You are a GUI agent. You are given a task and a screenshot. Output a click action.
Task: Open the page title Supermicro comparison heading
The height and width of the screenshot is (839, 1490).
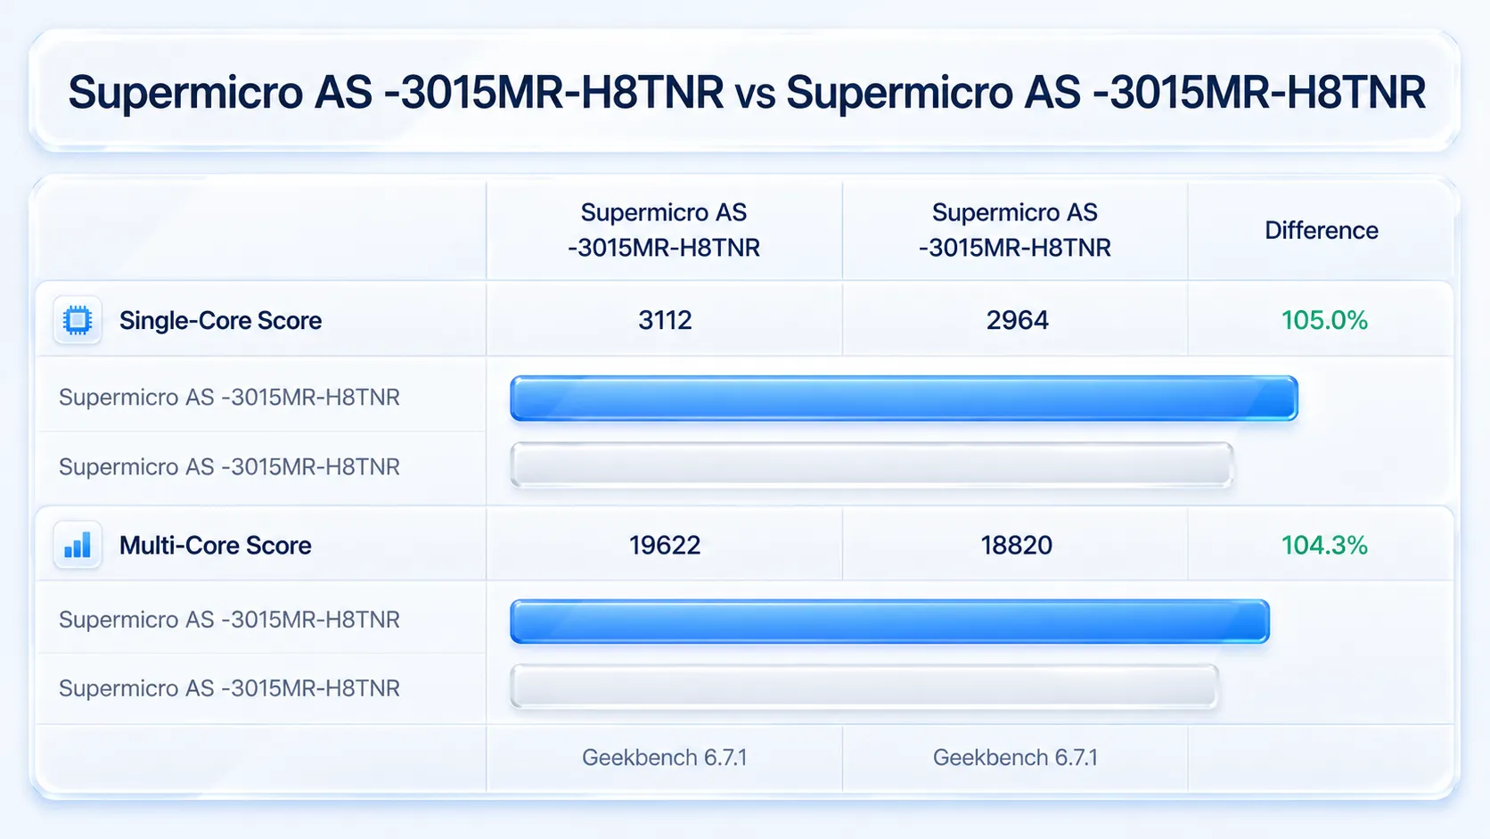click(x=747, y=93)
